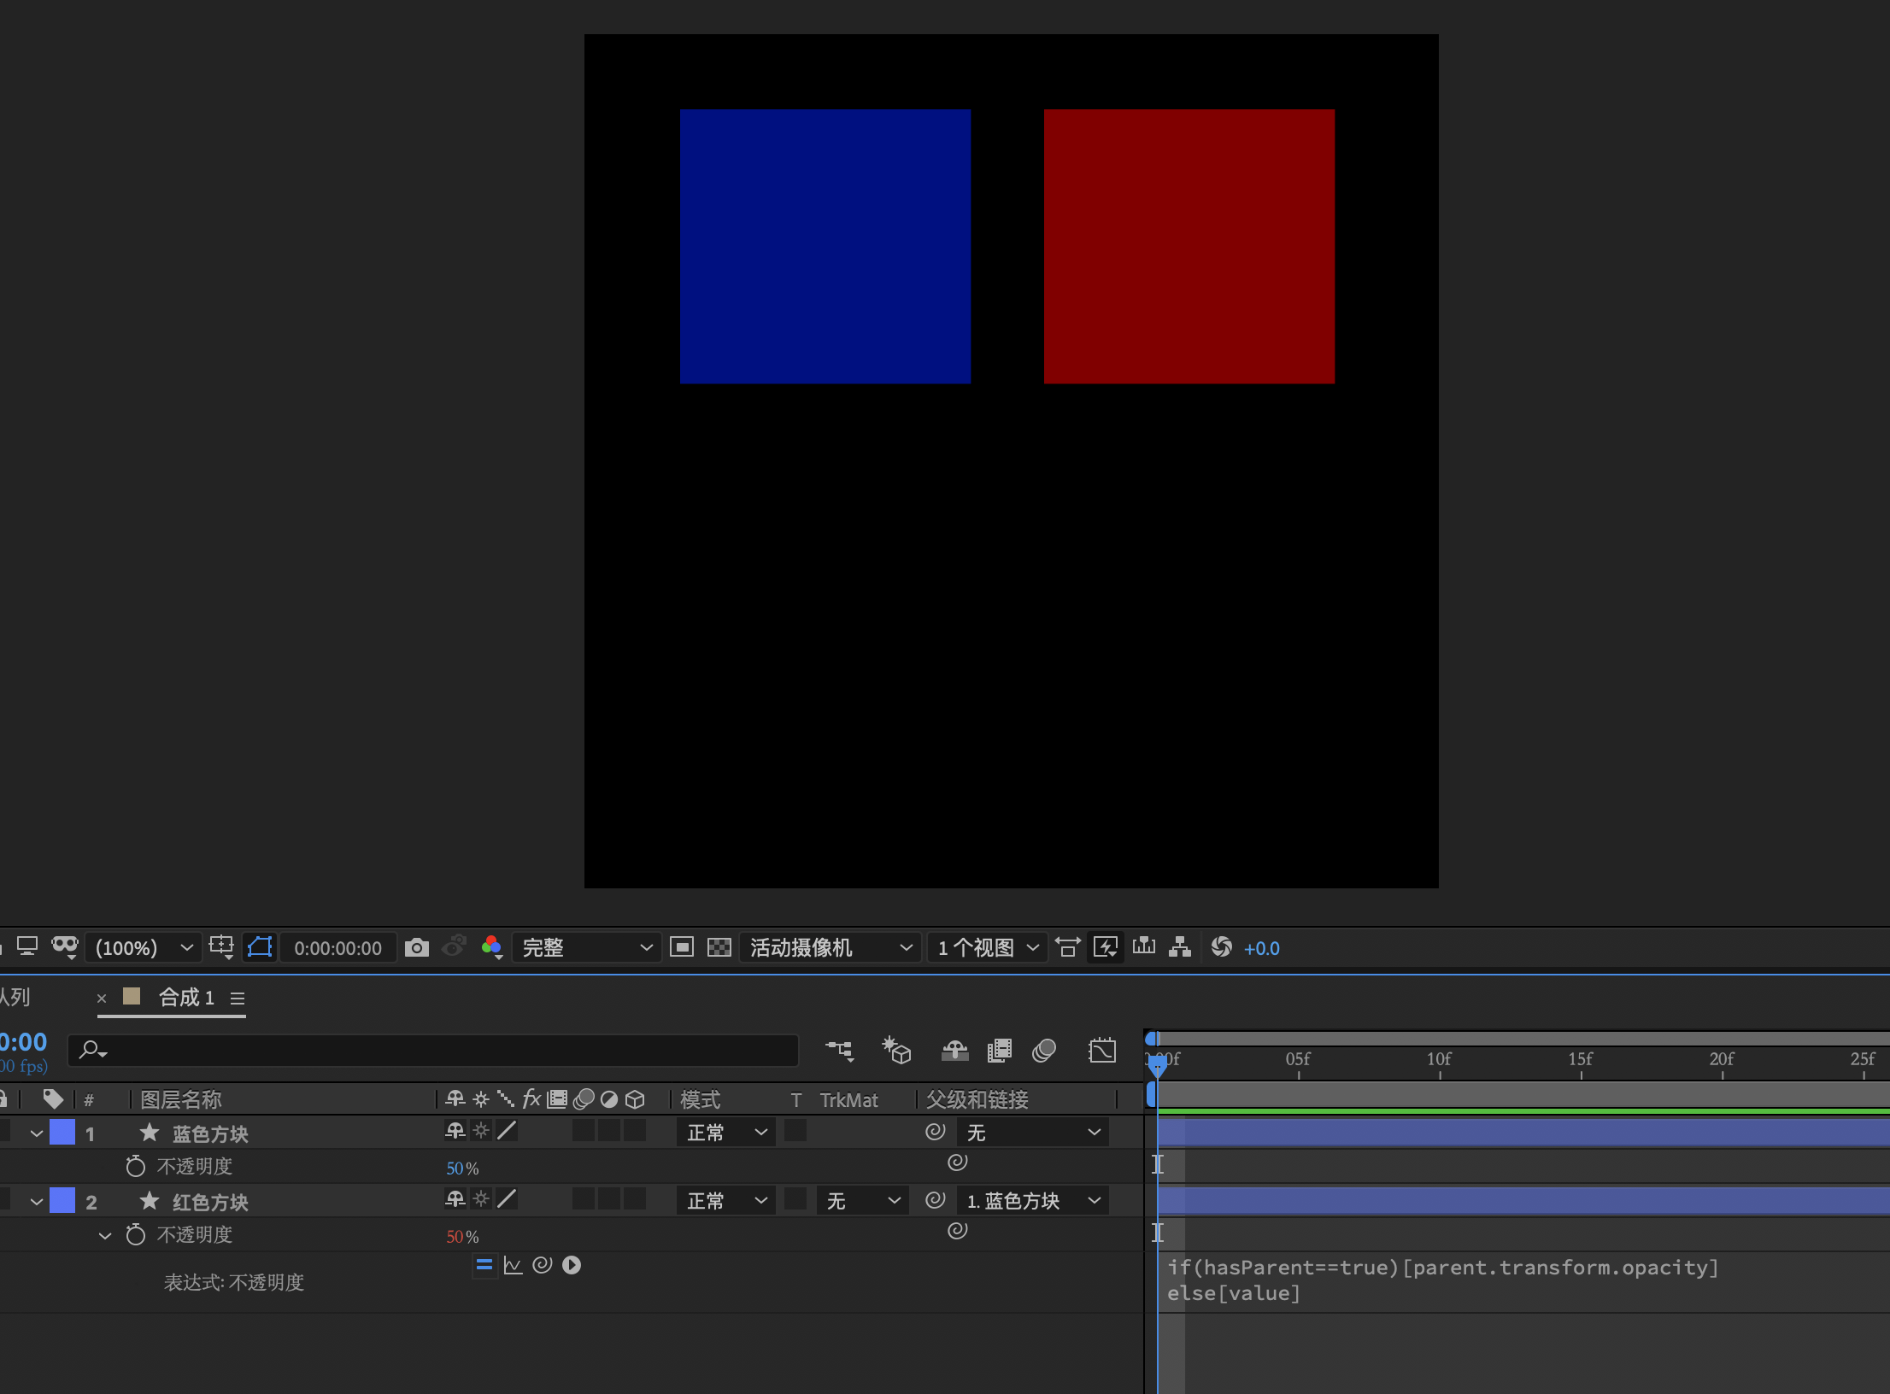The image size is (1890, 1394).
Task: Click the expression language menu play icon
Action: coord(572,1265)
